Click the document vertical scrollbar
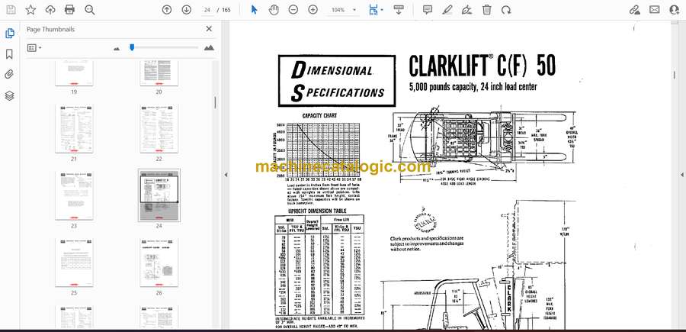The height and width of the screenshot is (332, 686). pos(674,75)
